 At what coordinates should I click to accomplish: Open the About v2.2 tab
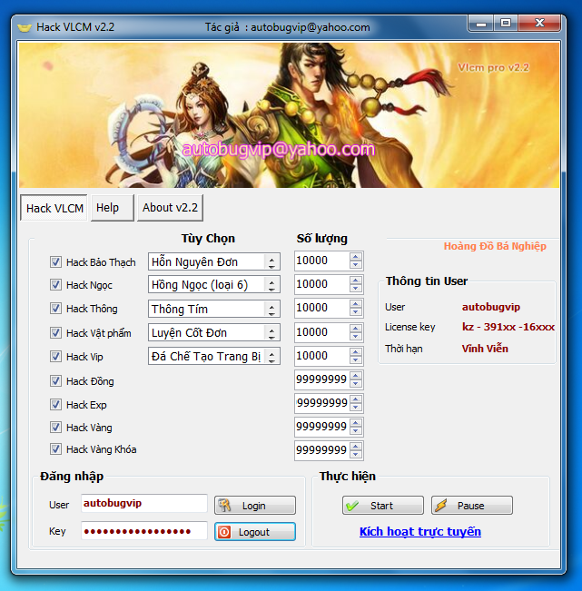coord(170,208)
